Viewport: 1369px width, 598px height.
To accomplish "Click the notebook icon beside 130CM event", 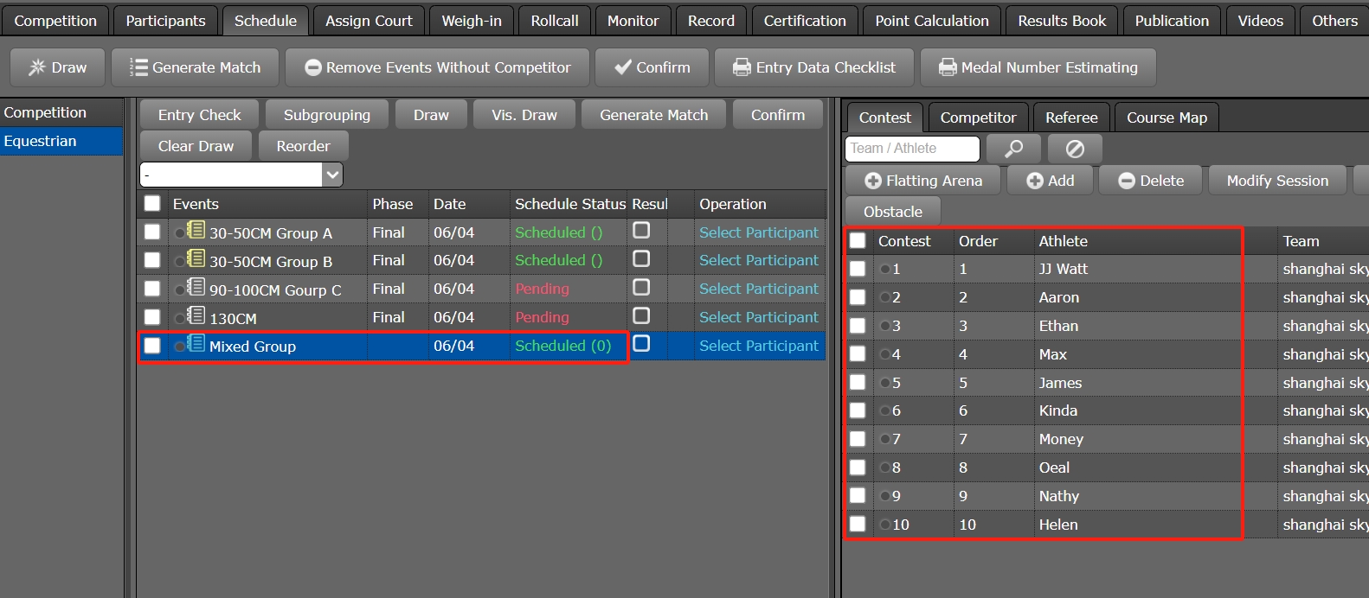I will 196,315.
